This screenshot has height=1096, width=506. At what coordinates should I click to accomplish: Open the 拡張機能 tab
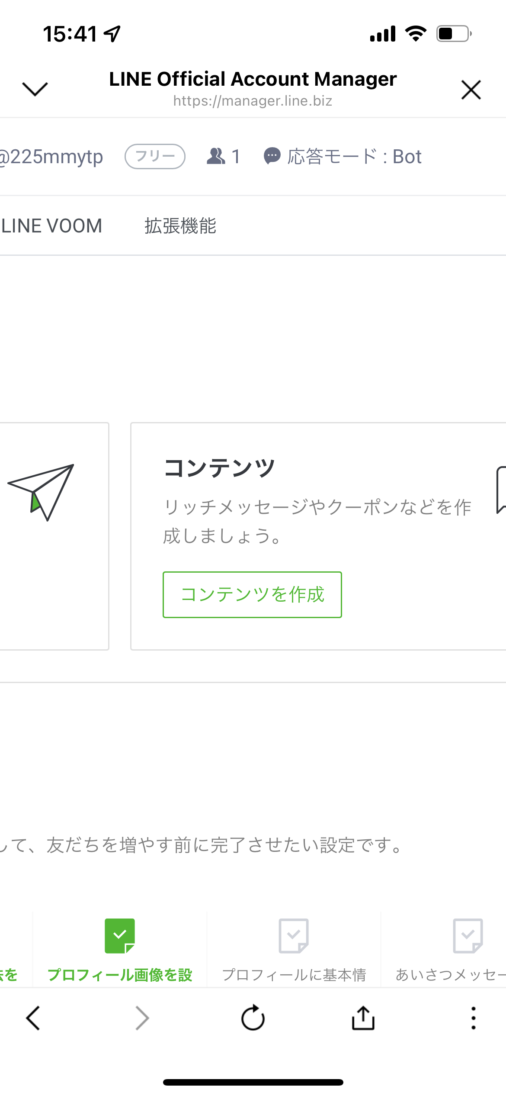(x=180, y=226)
